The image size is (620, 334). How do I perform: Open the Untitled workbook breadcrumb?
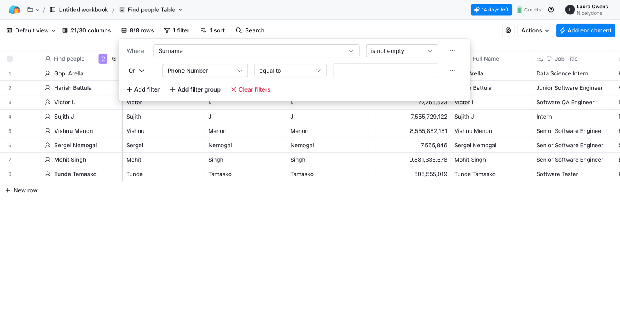[79, 9]
